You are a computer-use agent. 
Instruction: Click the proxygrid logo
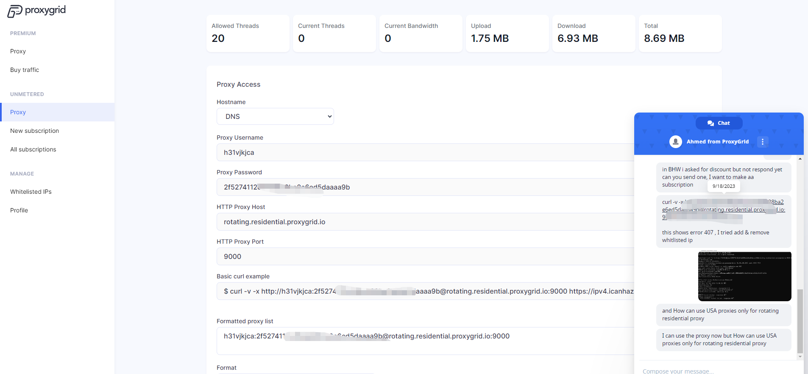36,11
